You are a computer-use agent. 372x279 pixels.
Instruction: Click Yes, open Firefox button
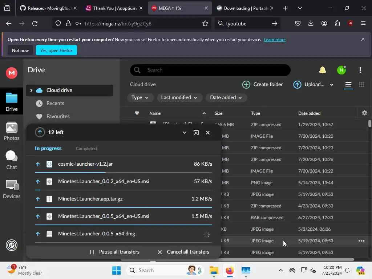tap(56, 50)
